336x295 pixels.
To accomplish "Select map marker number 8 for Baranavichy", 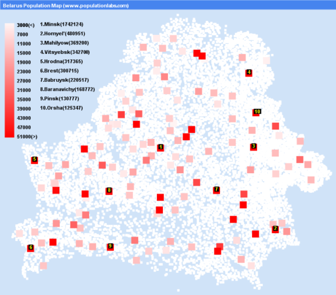I will coord(109,191).
